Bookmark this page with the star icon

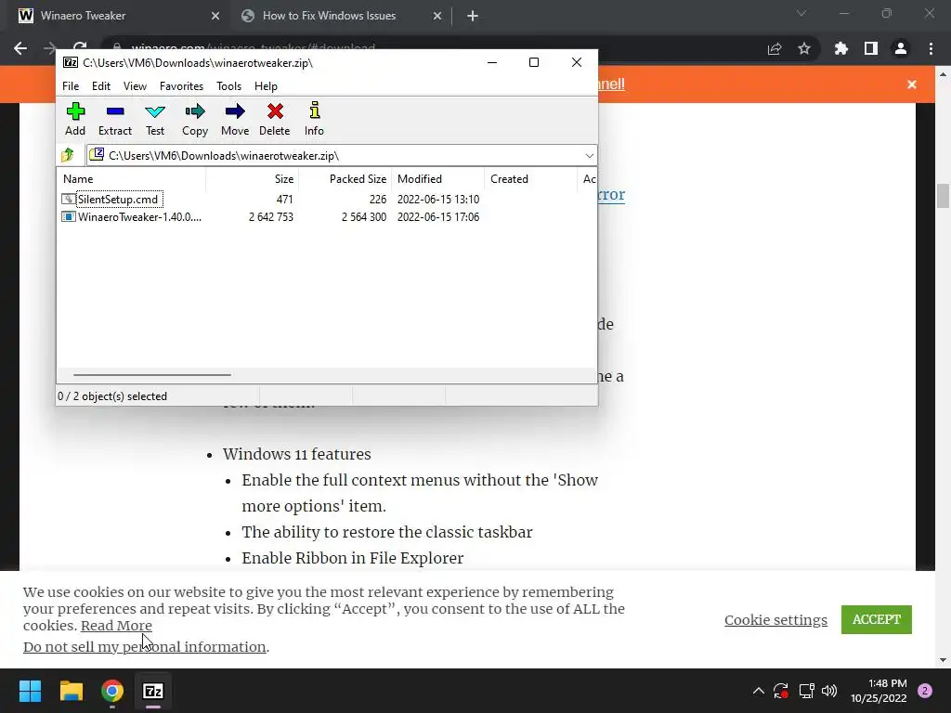(x=804, y=48)
